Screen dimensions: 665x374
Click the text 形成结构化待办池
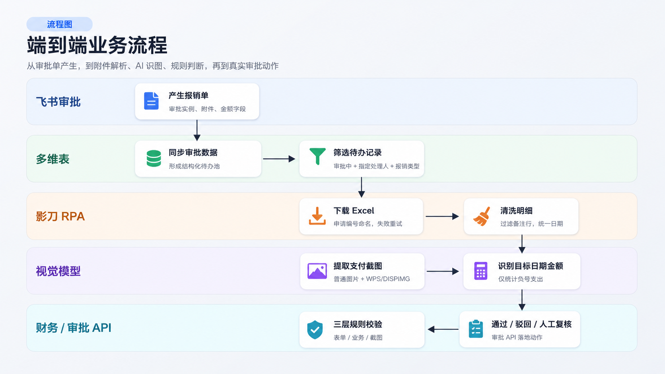click(194, 166)
